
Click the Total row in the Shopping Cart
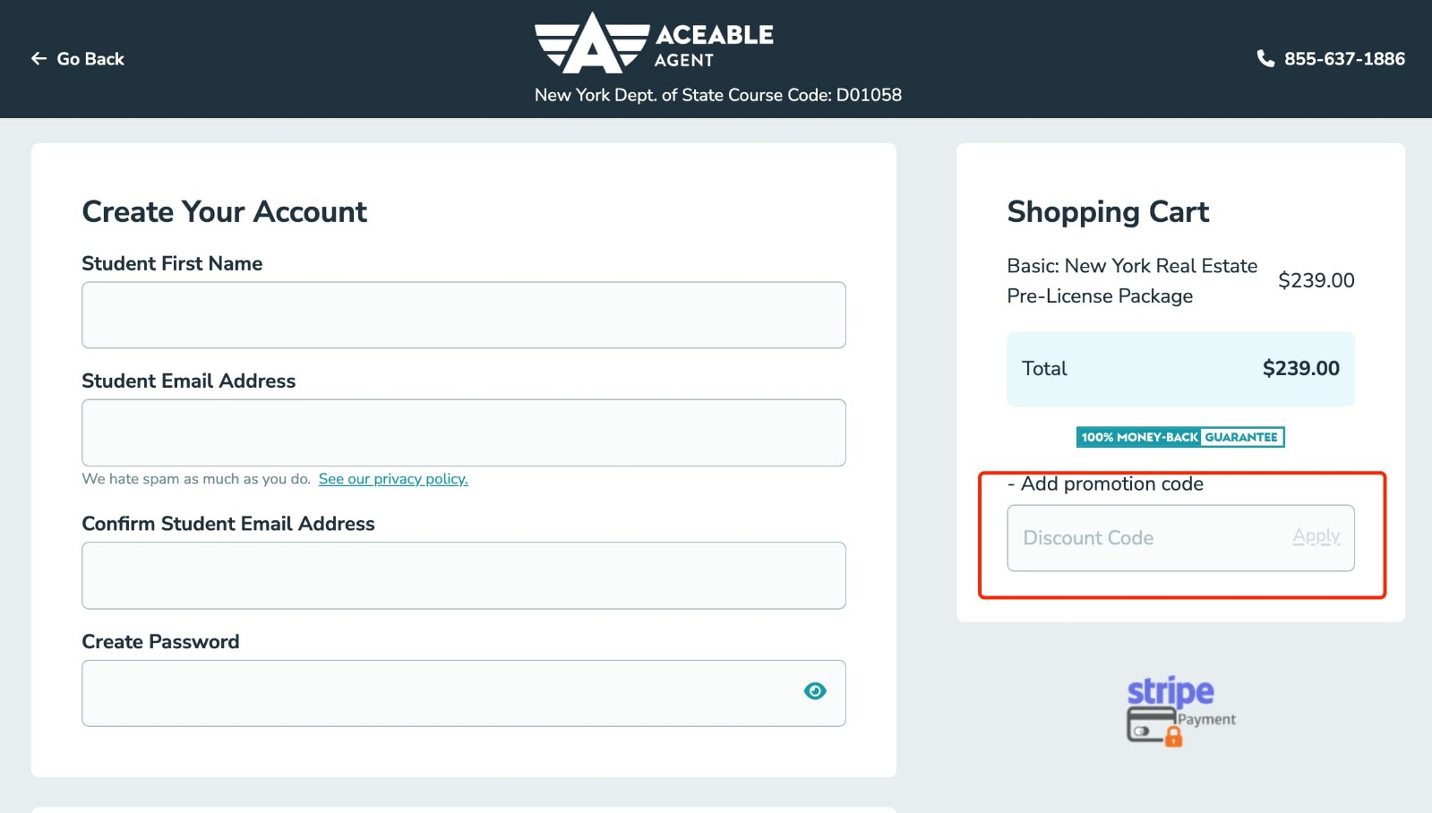[1179, 368]
